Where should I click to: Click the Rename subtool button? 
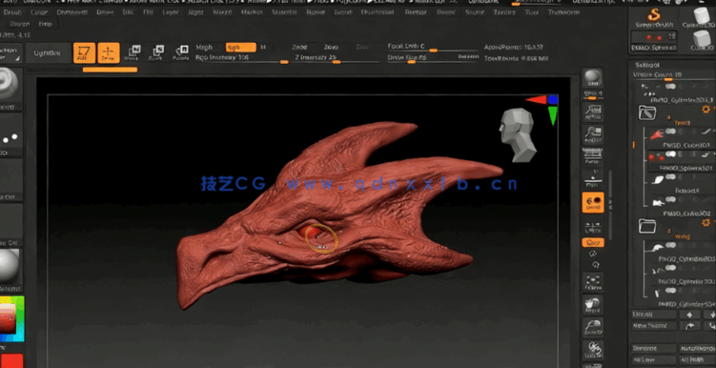coord(653,348)
